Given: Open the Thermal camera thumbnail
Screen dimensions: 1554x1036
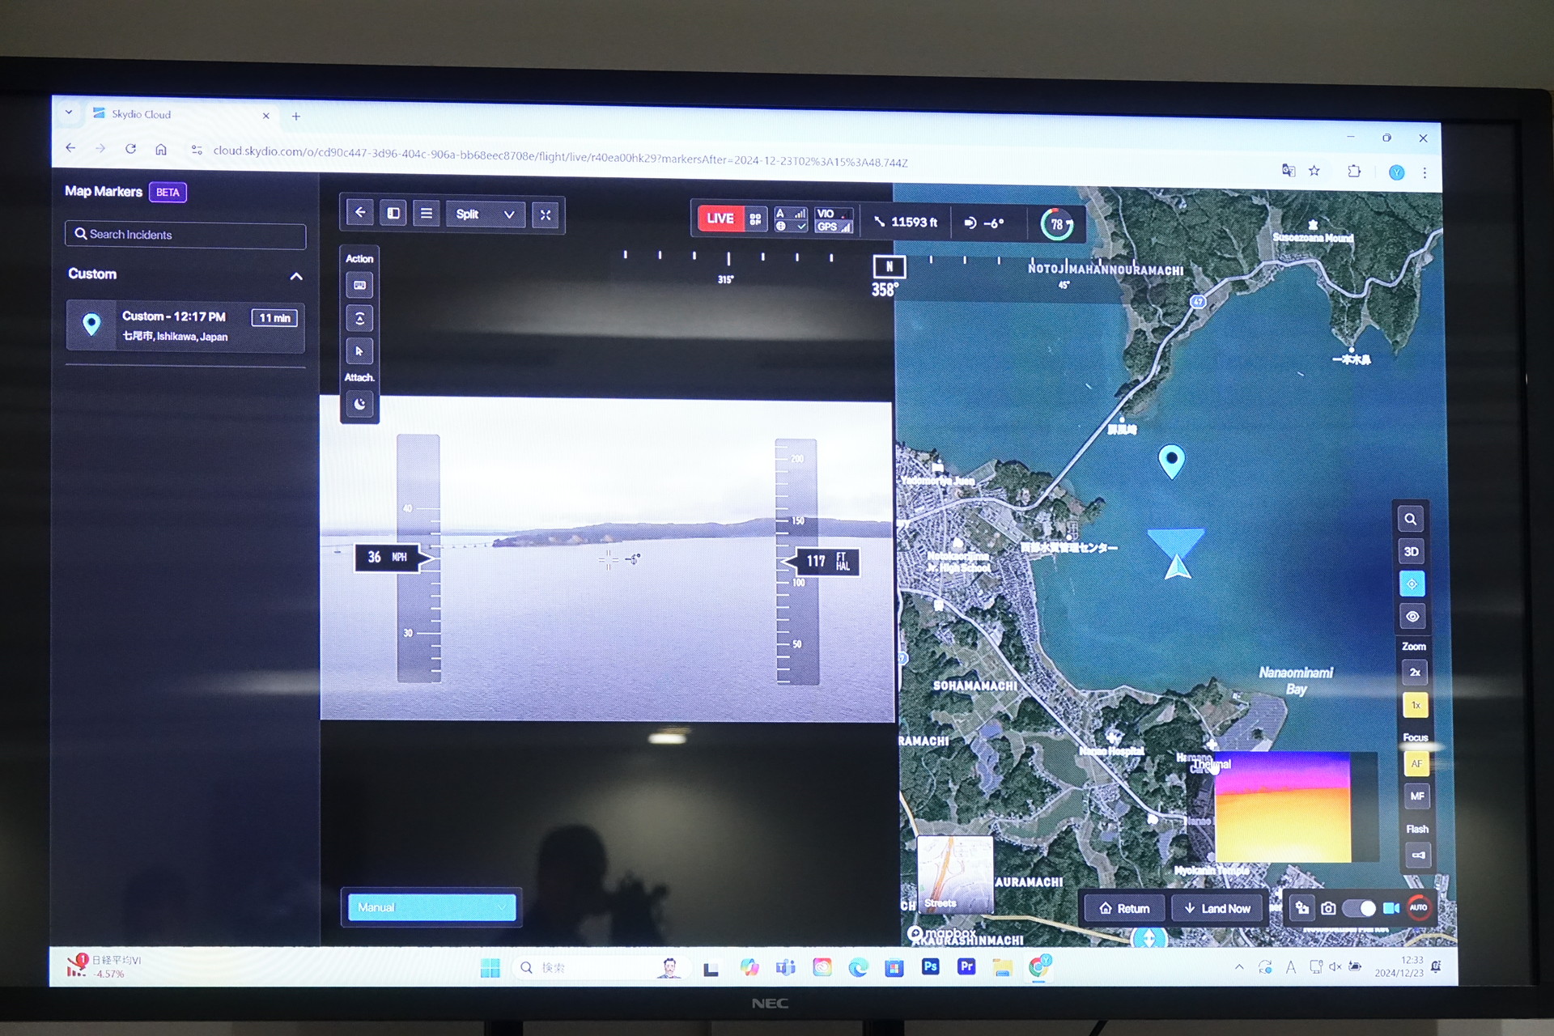Looking at the screenshot, I should point(1282,808).
